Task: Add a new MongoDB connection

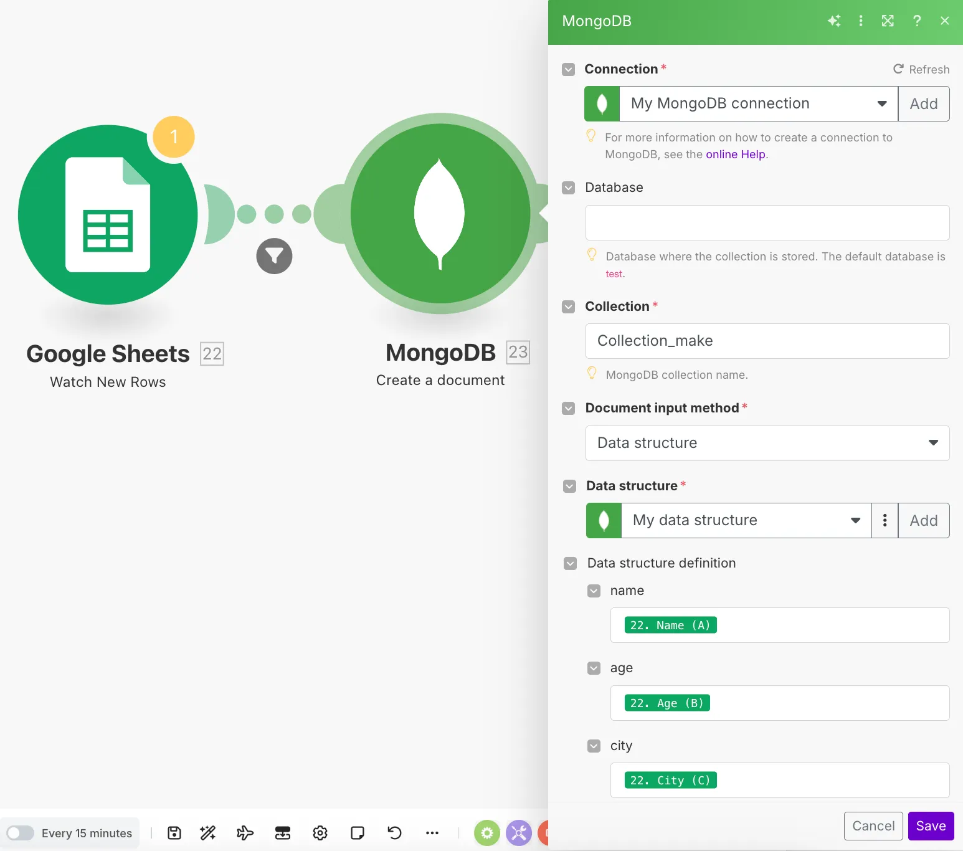Action: point(924,103)
